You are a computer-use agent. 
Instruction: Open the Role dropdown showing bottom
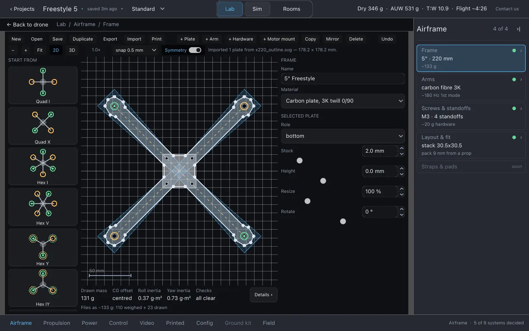(x=343, y=136)
